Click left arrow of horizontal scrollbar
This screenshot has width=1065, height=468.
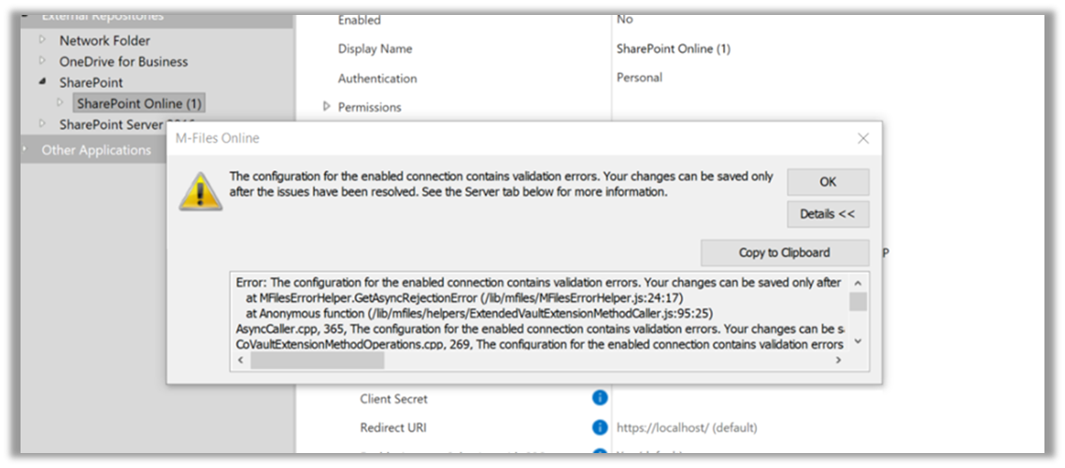pyautogui.click(x=239, y=361)
